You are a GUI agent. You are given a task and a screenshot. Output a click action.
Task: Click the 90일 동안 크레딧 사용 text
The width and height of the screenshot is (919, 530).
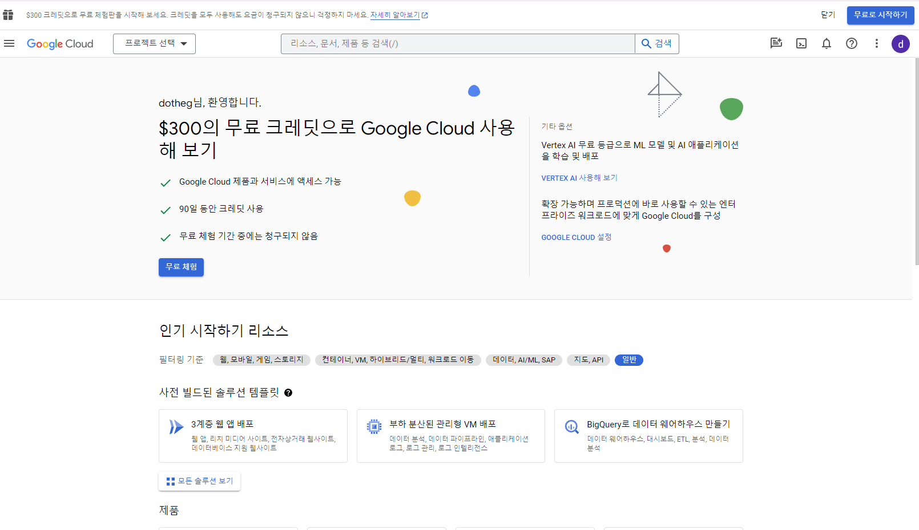click(221, 209)
